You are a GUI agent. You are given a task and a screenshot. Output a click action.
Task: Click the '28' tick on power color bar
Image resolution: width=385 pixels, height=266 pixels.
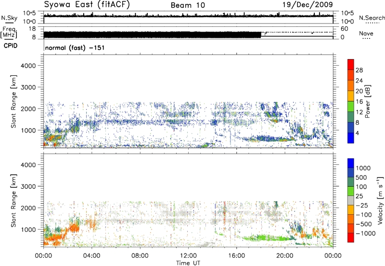click(x=359, y=70)
